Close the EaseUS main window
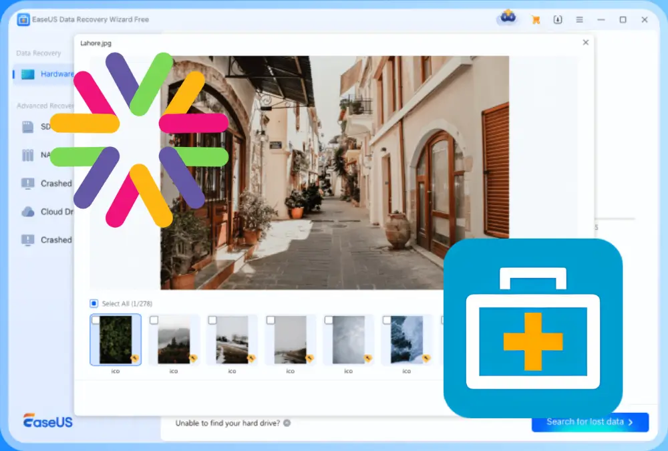668x451 pixels. 645,19
